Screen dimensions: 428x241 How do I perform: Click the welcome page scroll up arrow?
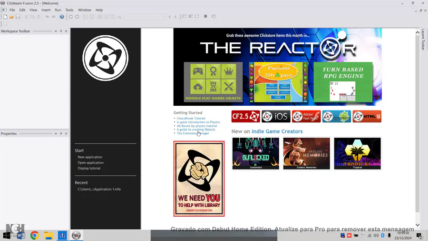[x=418, y=32]
